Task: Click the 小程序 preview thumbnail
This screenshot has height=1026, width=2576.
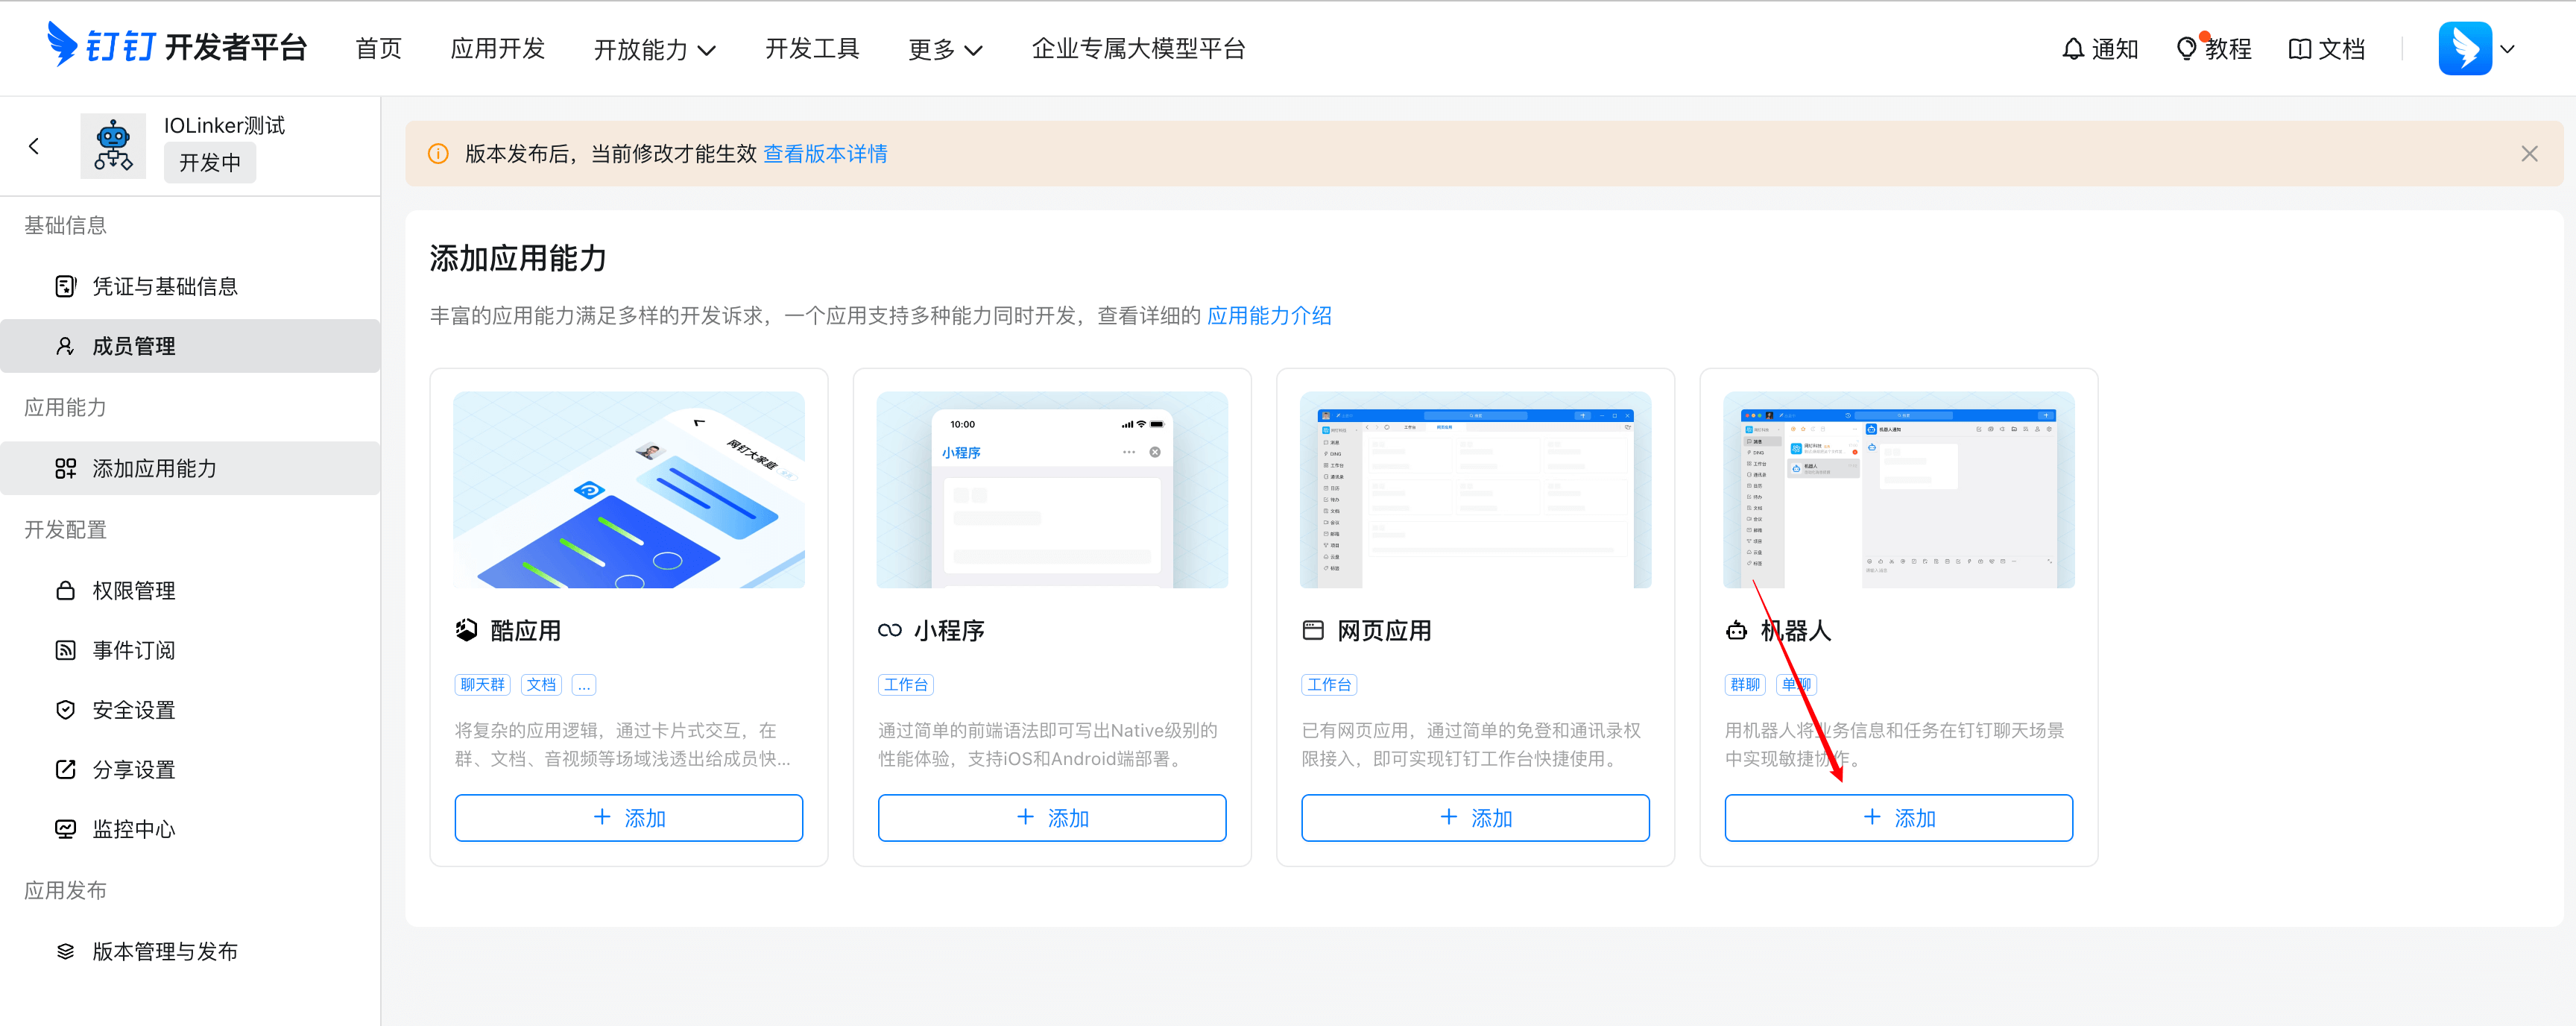Action: click(1051, 490)
